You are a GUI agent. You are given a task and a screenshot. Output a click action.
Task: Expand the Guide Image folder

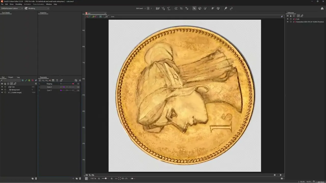[x=8, y=93]
